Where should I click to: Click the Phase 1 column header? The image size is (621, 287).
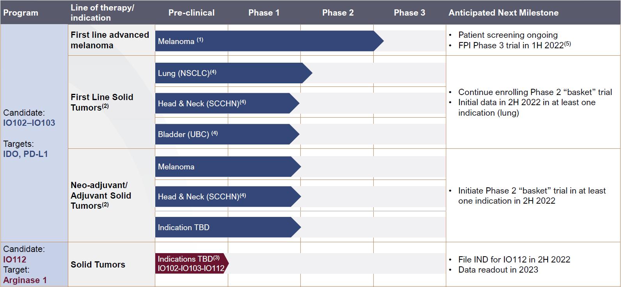pos(264,13)
